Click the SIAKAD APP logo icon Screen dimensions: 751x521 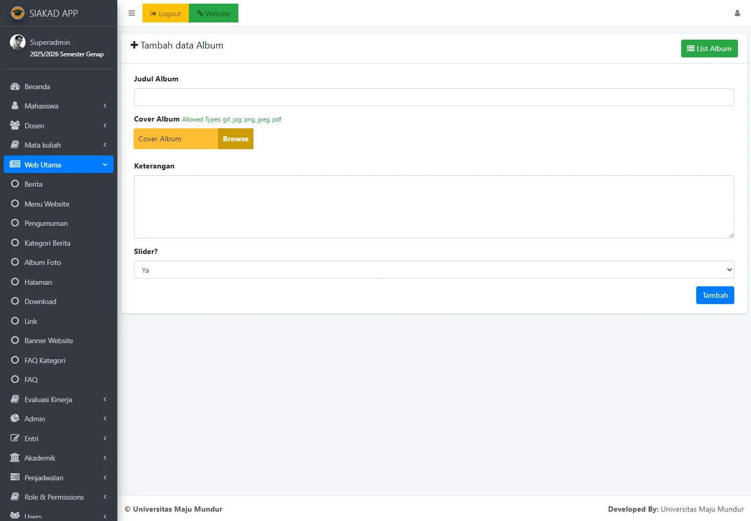(x=18, y=13)
